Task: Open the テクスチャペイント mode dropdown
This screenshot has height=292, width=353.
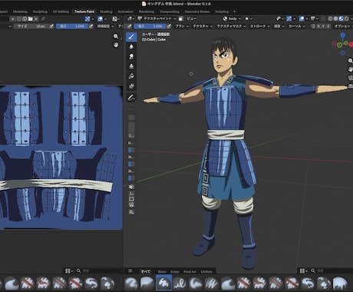Action: click(157, 18)
